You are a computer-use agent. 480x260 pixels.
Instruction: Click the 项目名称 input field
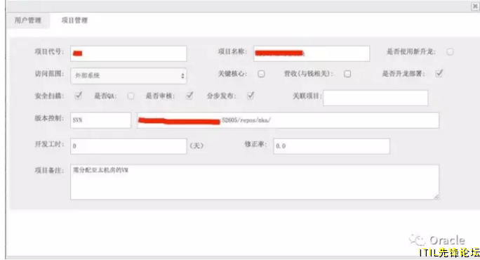[x=312, y=53]
